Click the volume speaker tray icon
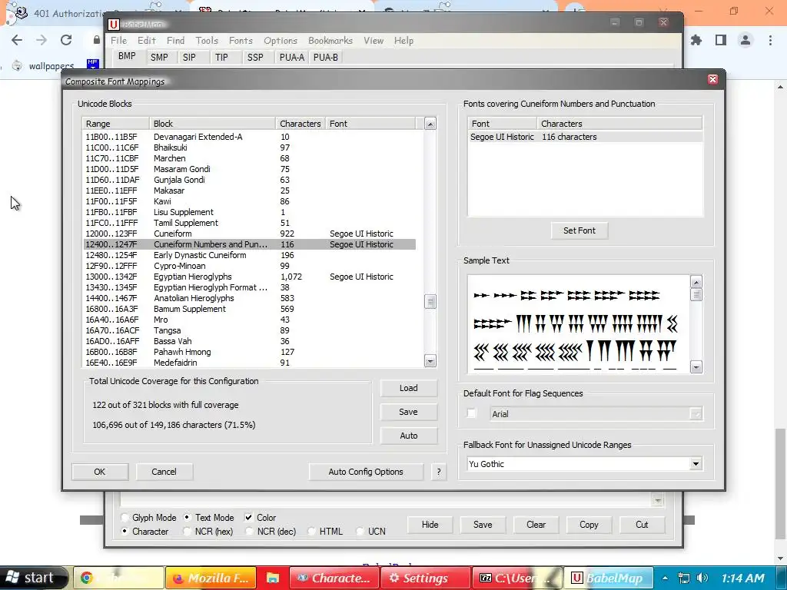This screenshot has width=787, height=590. [702, 578]
